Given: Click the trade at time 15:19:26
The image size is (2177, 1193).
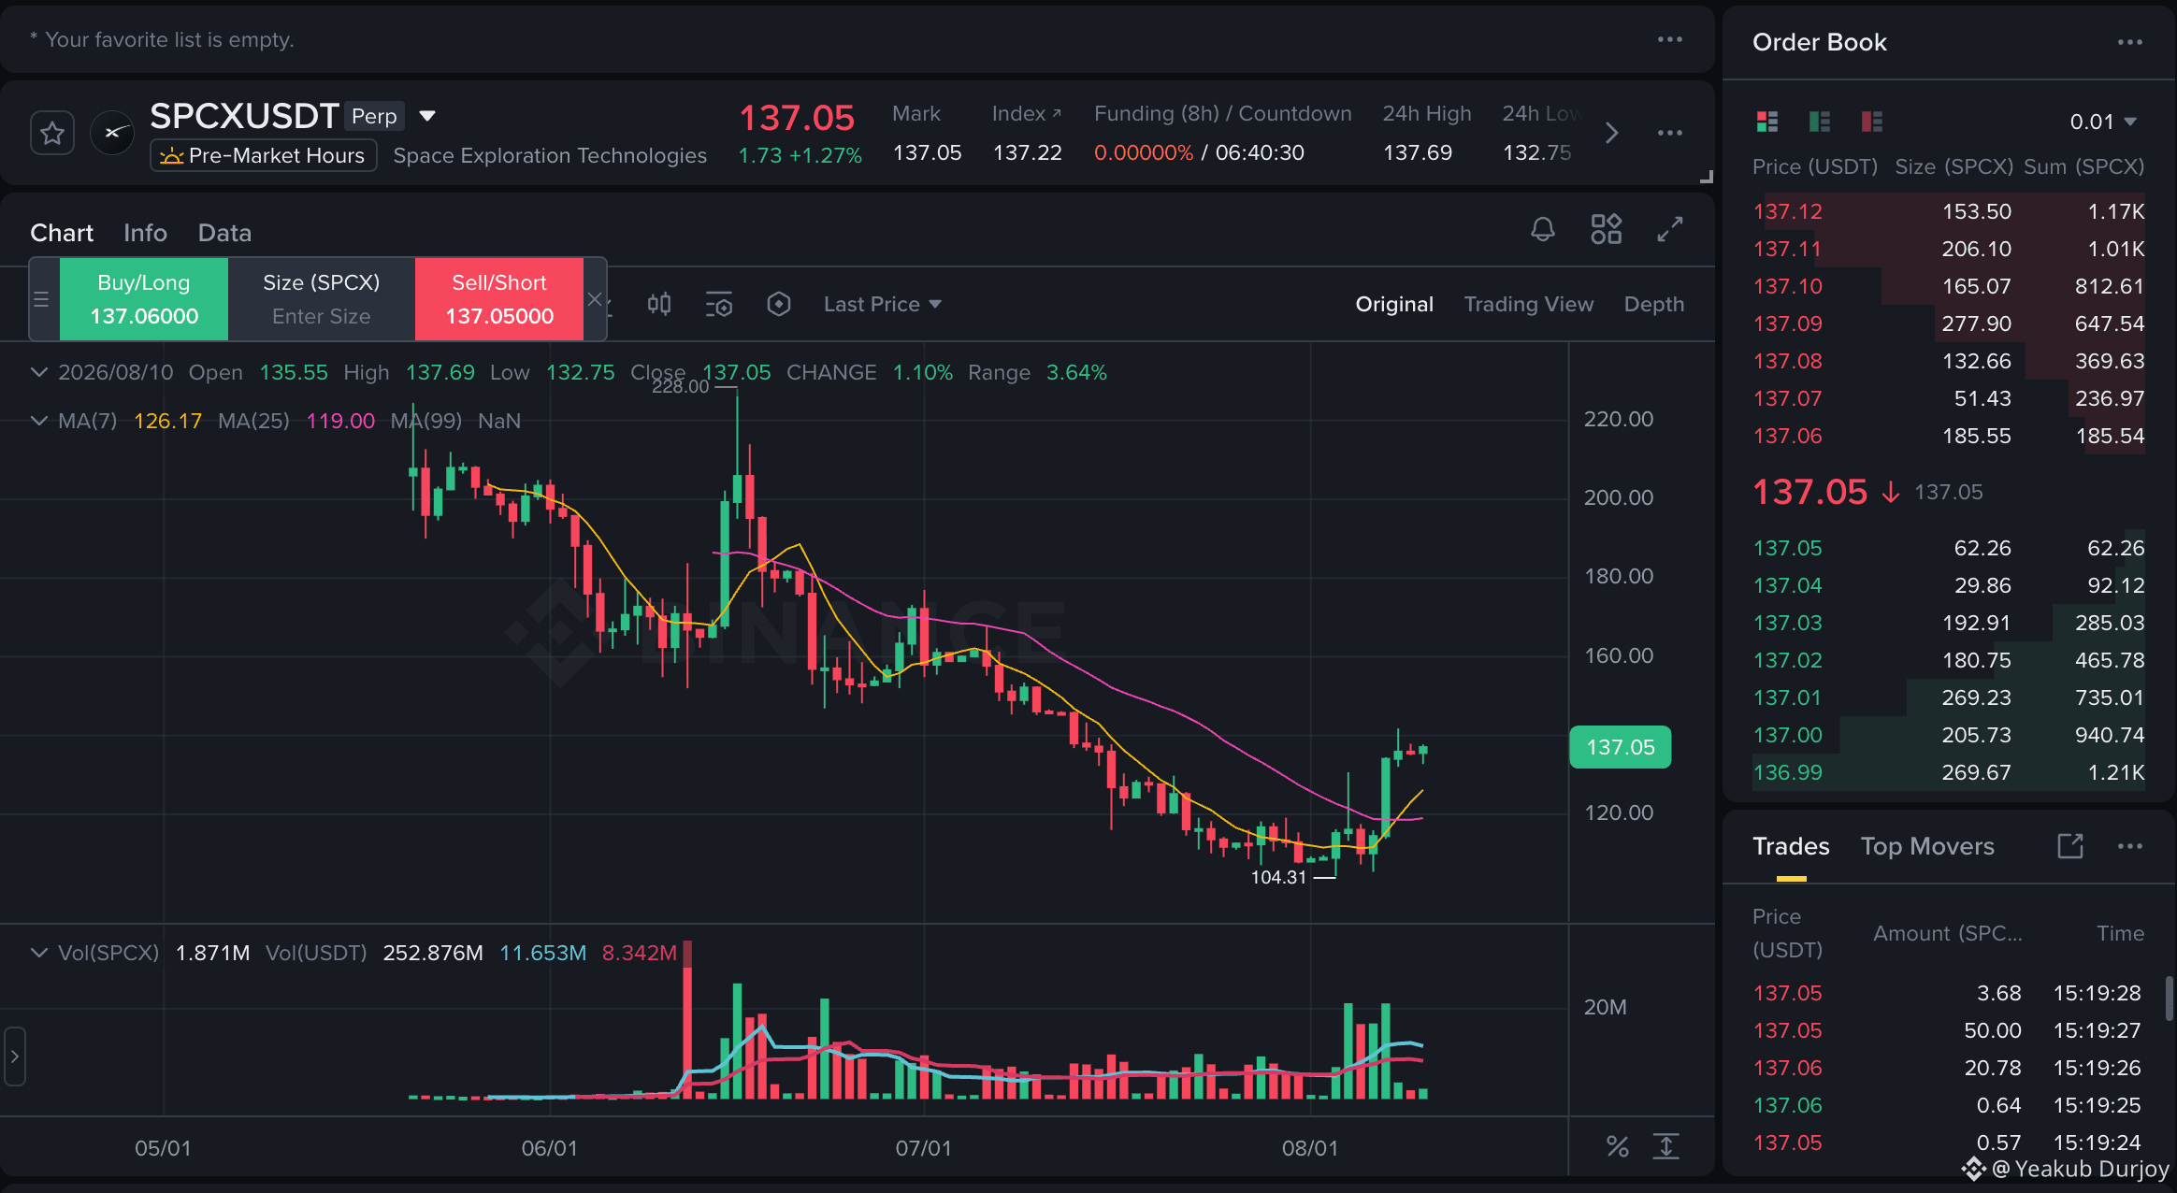Looking at the screenshot, I should click(1949, 1068).
